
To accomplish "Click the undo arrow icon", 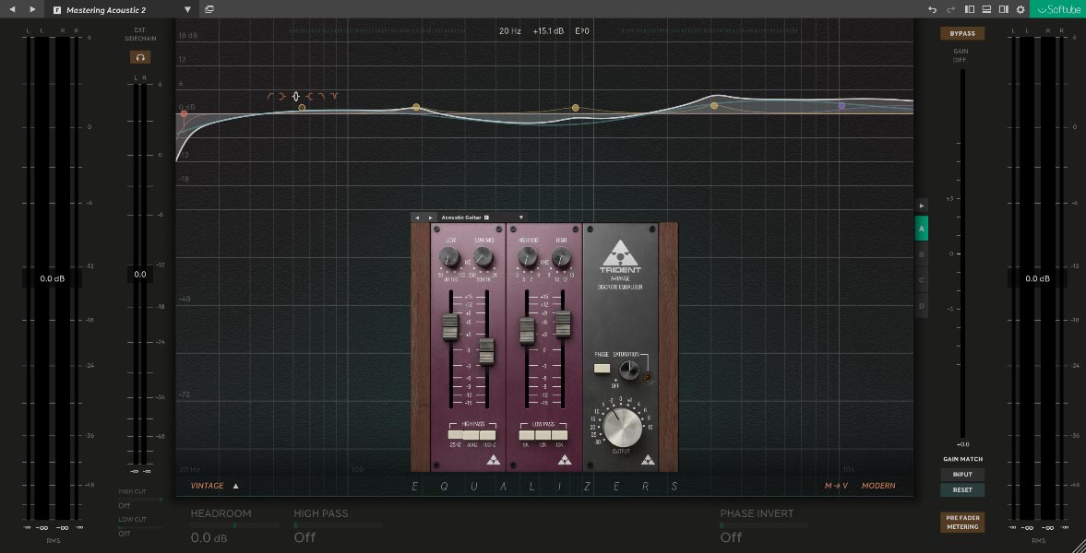I will tap(933, 9).
